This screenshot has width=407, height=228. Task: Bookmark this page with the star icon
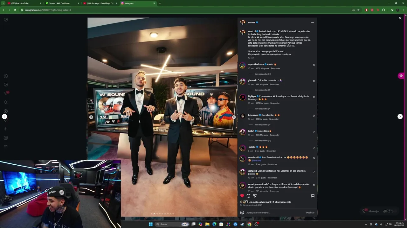(x=358, y=10)
